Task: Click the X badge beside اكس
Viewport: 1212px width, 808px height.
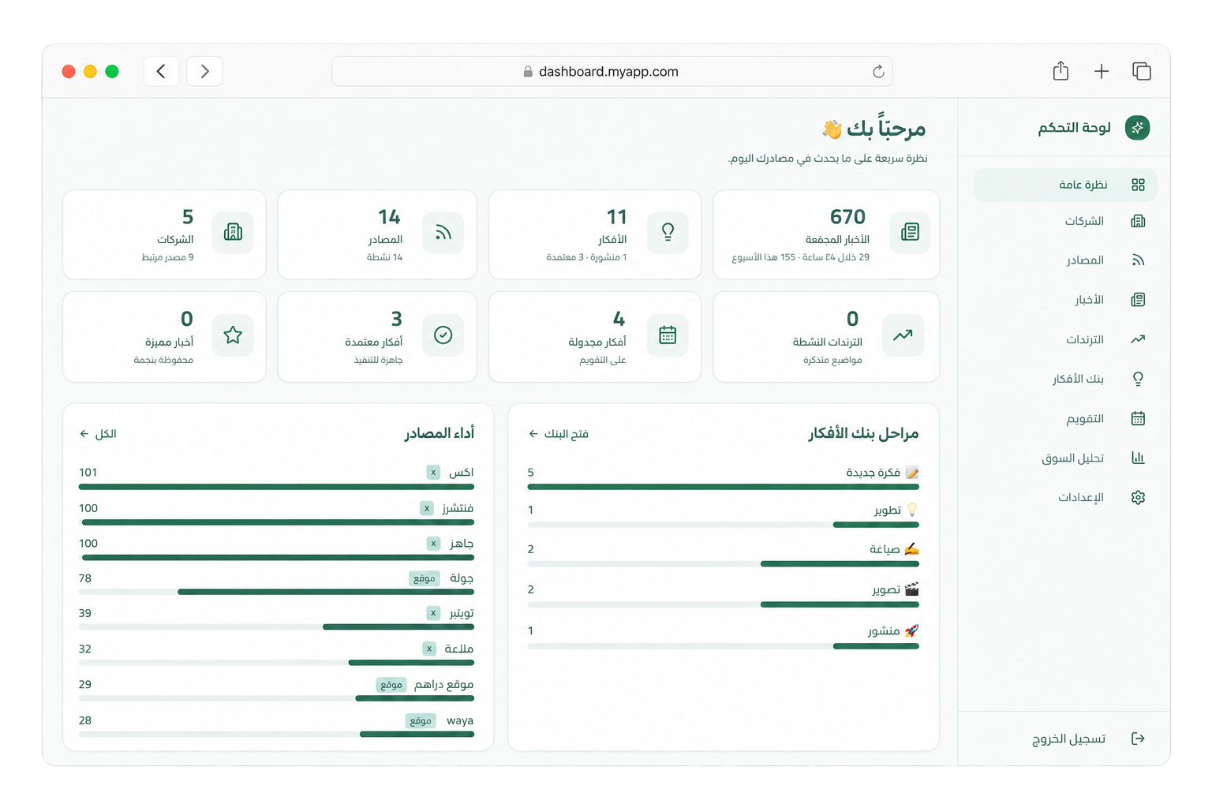Action: pyautogui.click(x=433, y=472)
